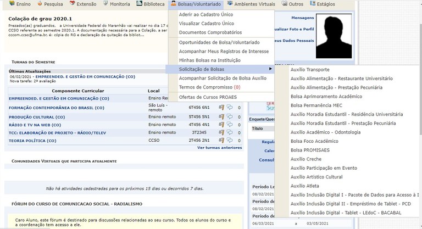
Task: Select Auxílio Creche from the submenu
Action: click(306, 159)
